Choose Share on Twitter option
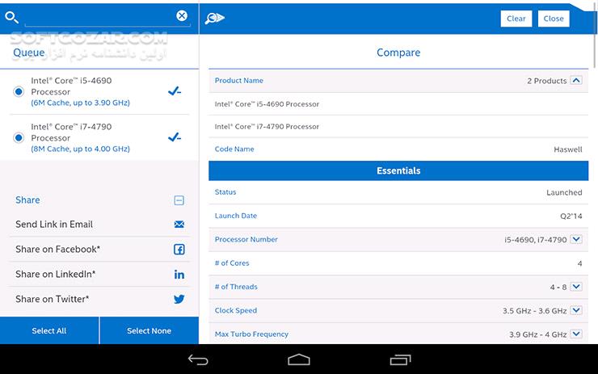 [x=100, y=299]
